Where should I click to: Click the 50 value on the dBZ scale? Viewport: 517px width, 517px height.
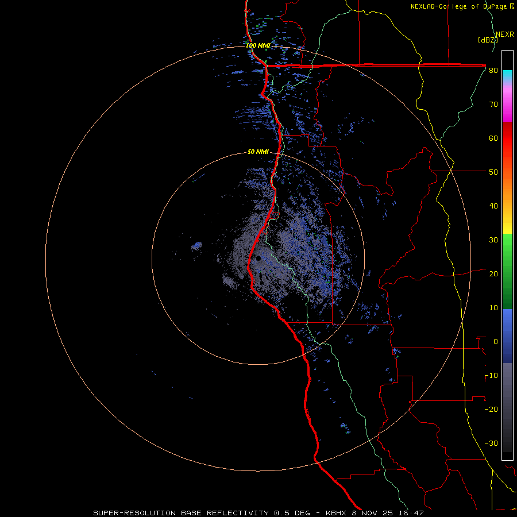click(x=493, y=172)
